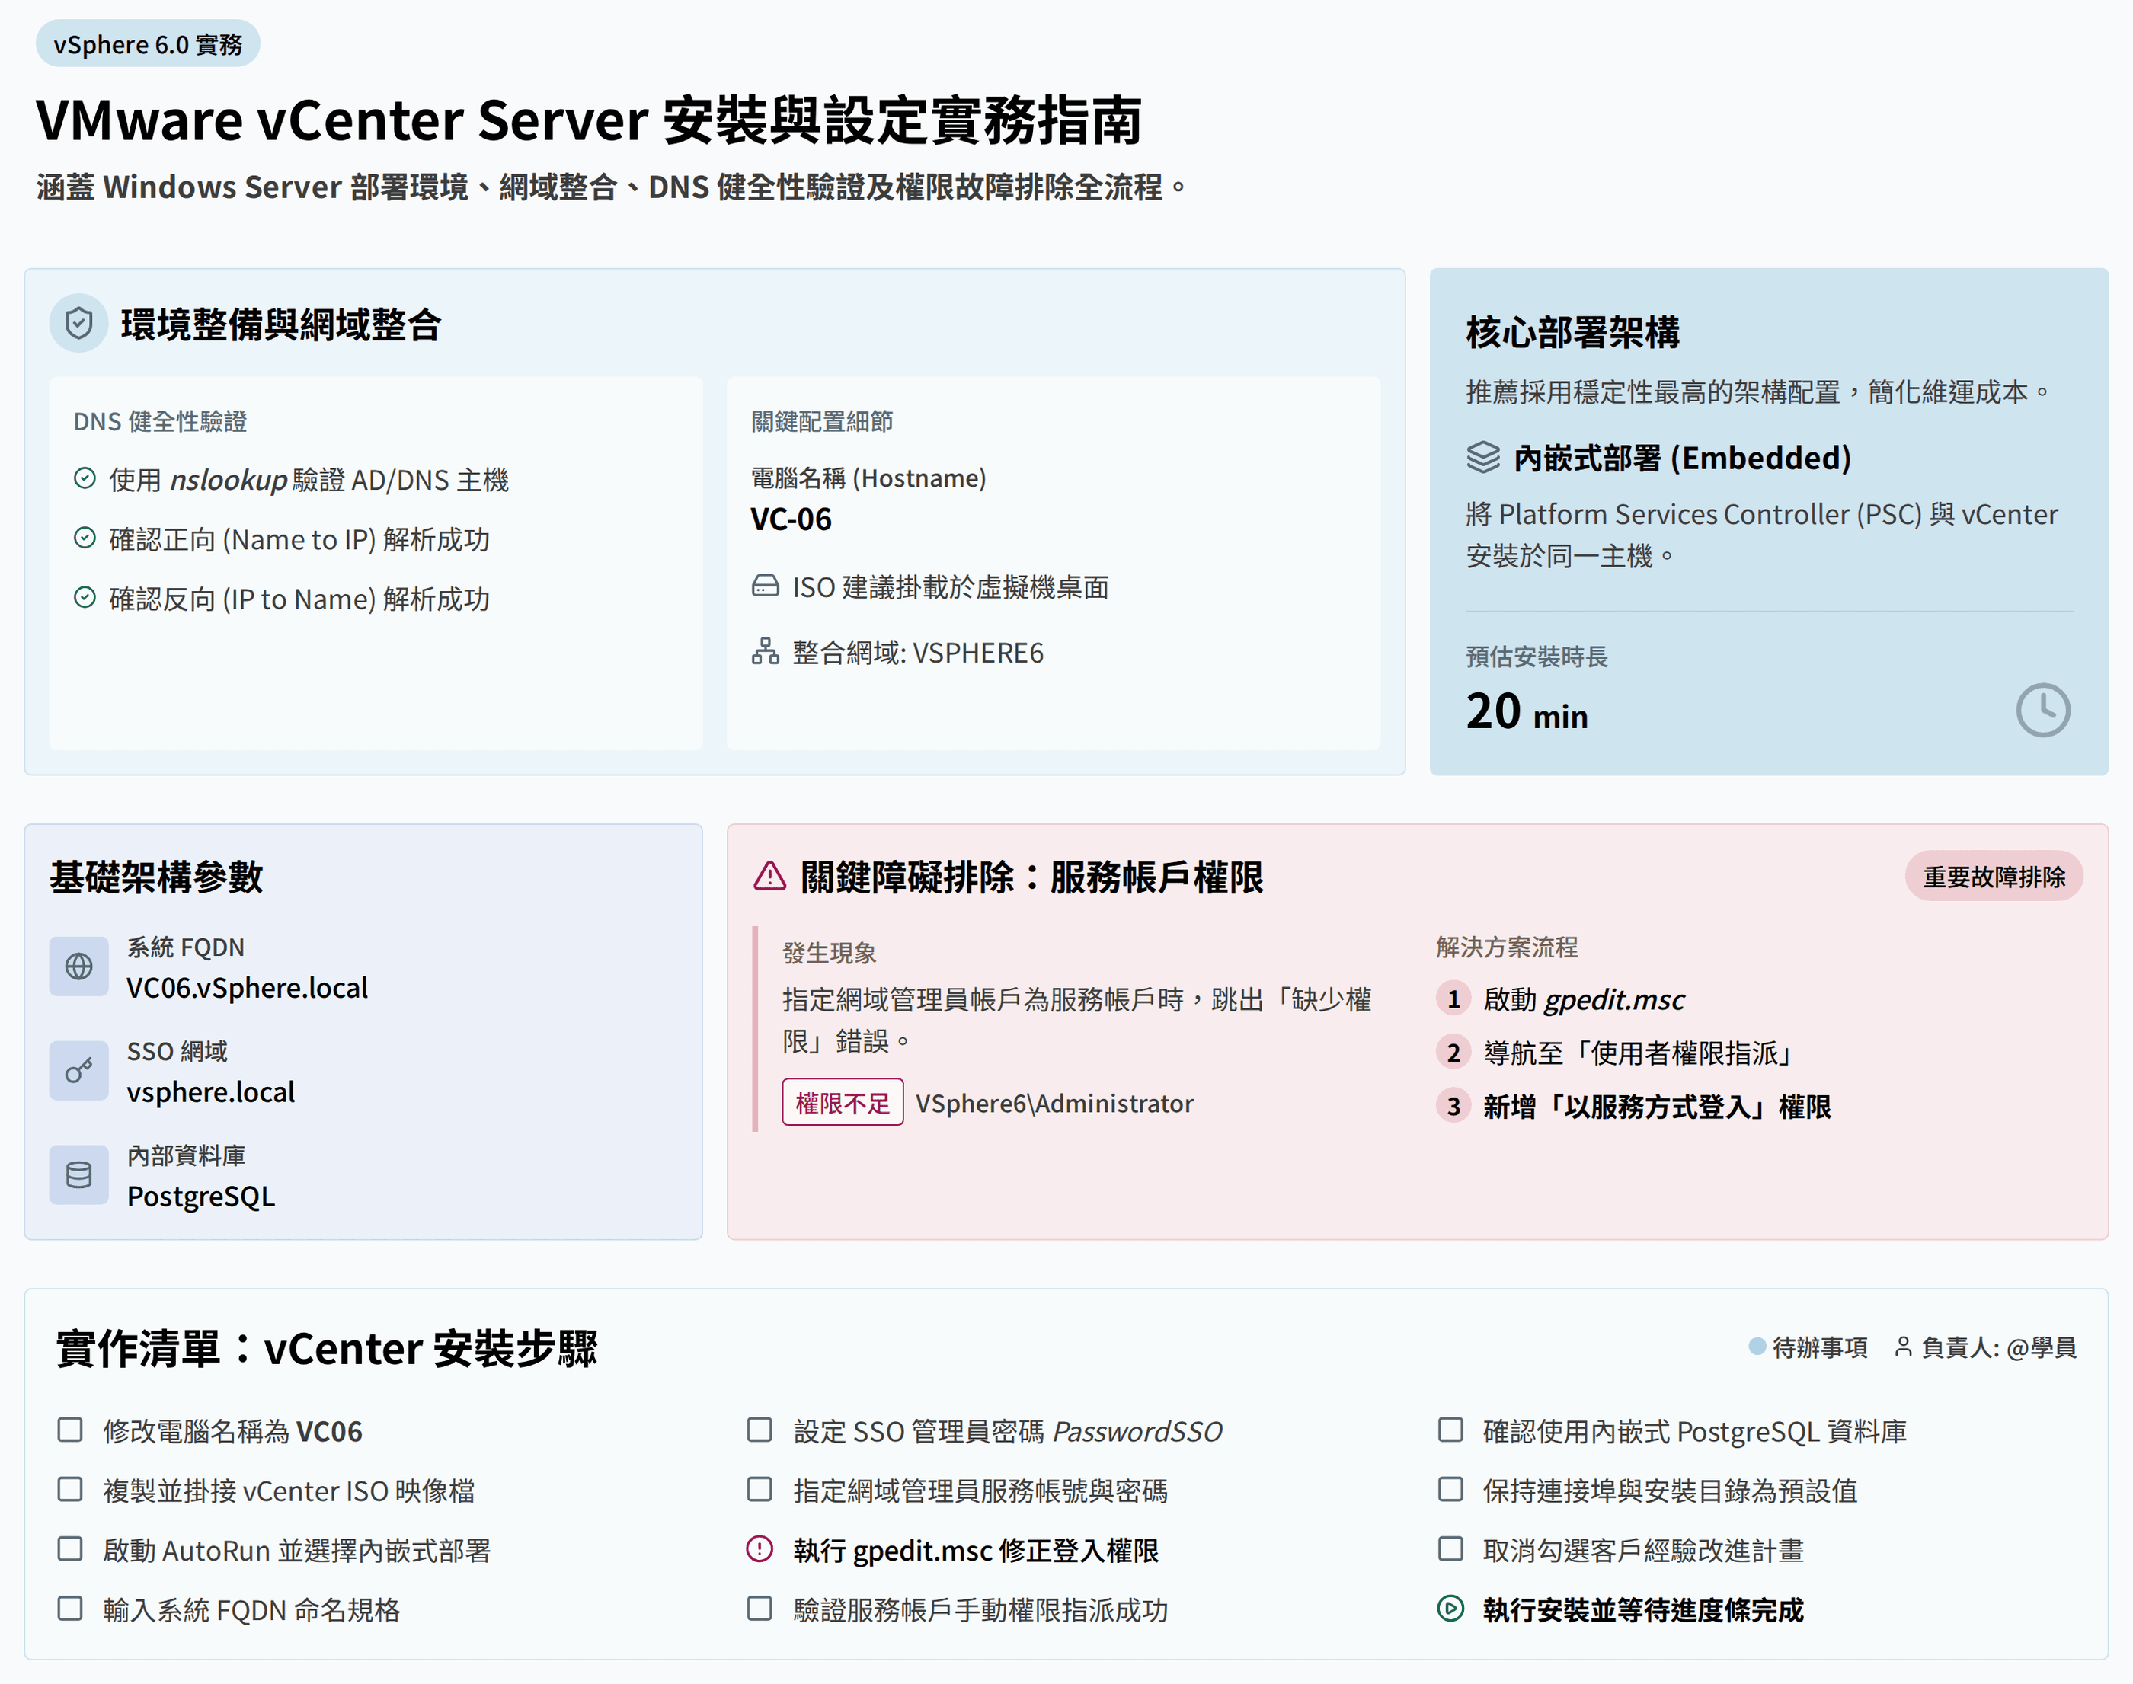Click the warning triangle icon by 關鍵障礙排除
This screenshot has width=2133, height=1684.
pyautogui.click(x=769, y=877)
